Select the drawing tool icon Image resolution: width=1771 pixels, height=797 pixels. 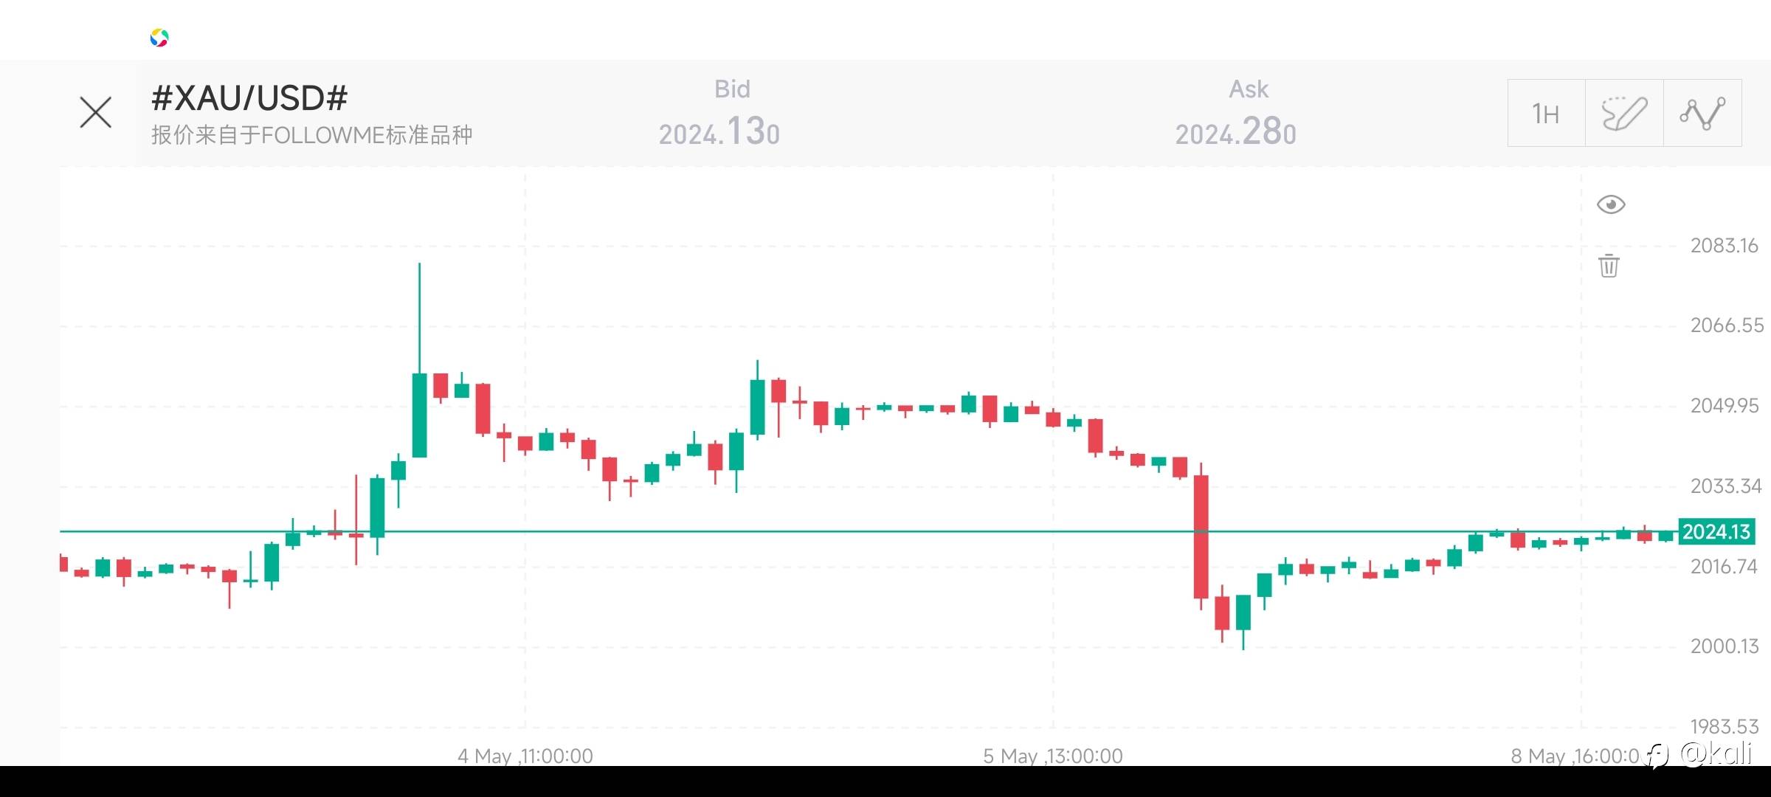[1624, 113]
